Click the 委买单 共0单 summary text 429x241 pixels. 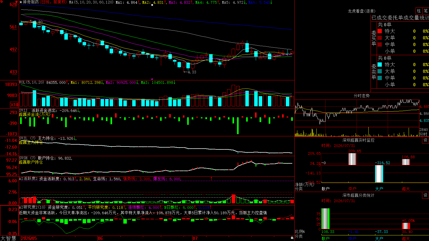tap(384, 25)
